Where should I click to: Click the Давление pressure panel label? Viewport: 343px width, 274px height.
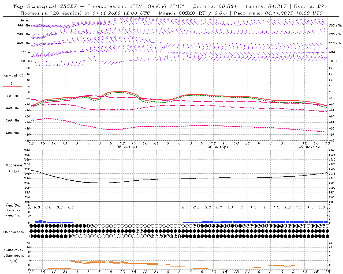click(14, 165)
